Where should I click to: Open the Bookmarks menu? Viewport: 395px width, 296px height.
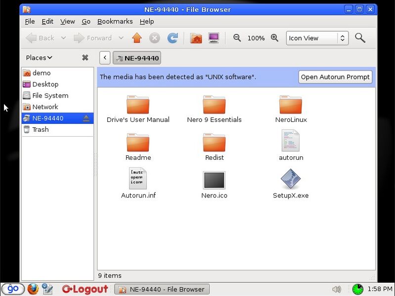click(x=115, y=22)
